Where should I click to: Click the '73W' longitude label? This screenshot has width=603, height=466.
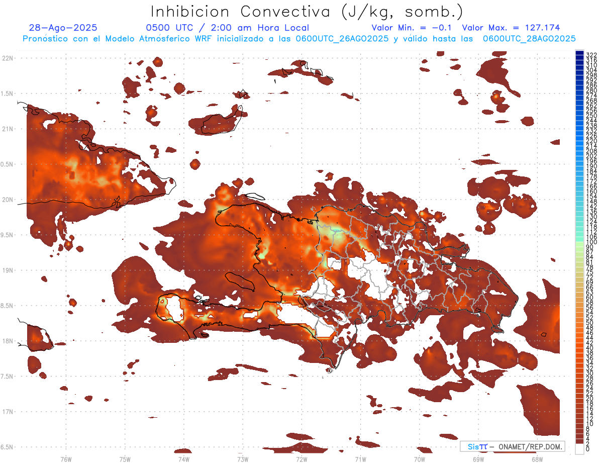[242, 459]
